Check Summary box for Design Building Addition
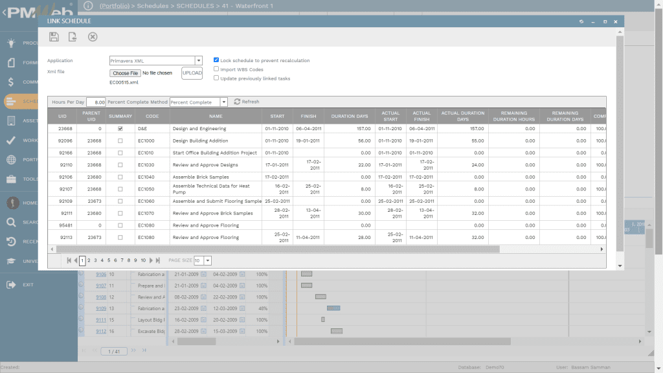The height and width of the screenshot is (373, 663). [x=120, y=141]
